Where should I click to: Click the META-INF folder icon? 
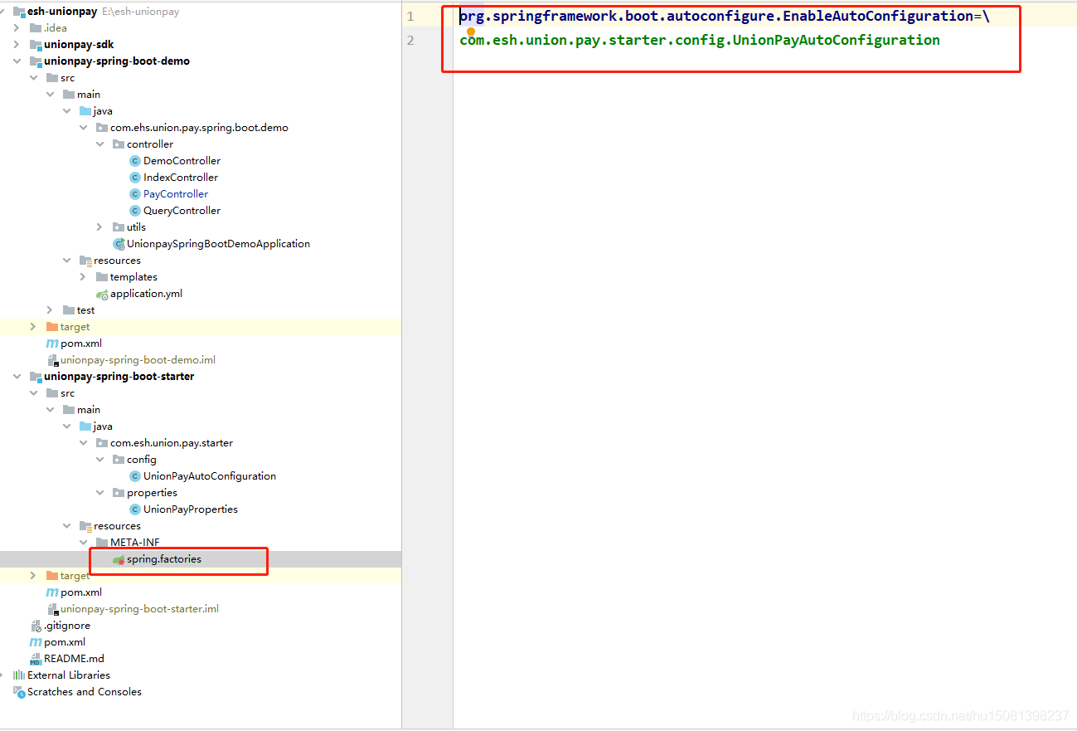coord(102,543)
